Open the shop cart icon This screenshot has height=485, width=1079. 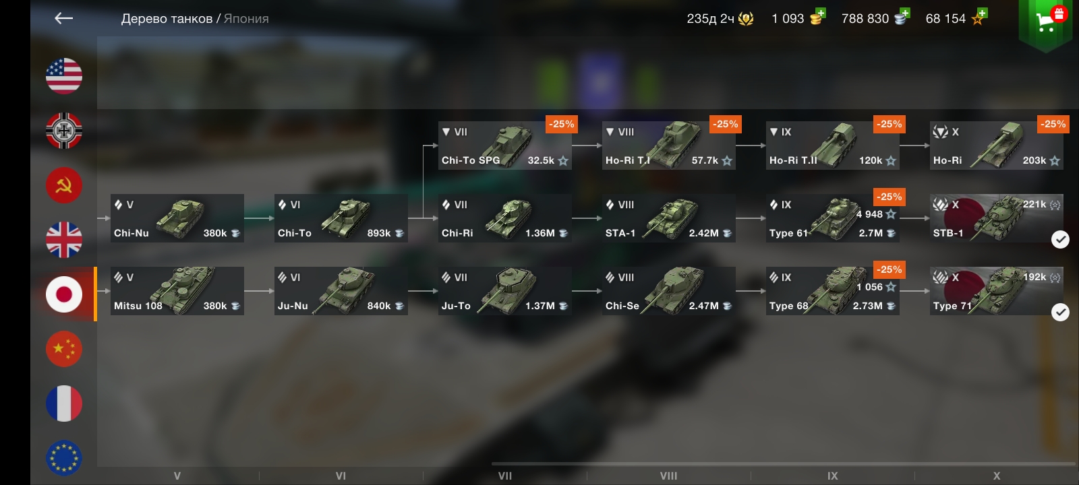(1046, 23)
